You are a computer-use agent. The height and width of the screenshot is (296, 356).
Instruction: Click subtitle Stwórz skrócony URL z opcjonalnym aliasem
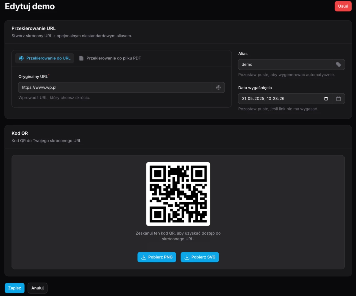72,36
